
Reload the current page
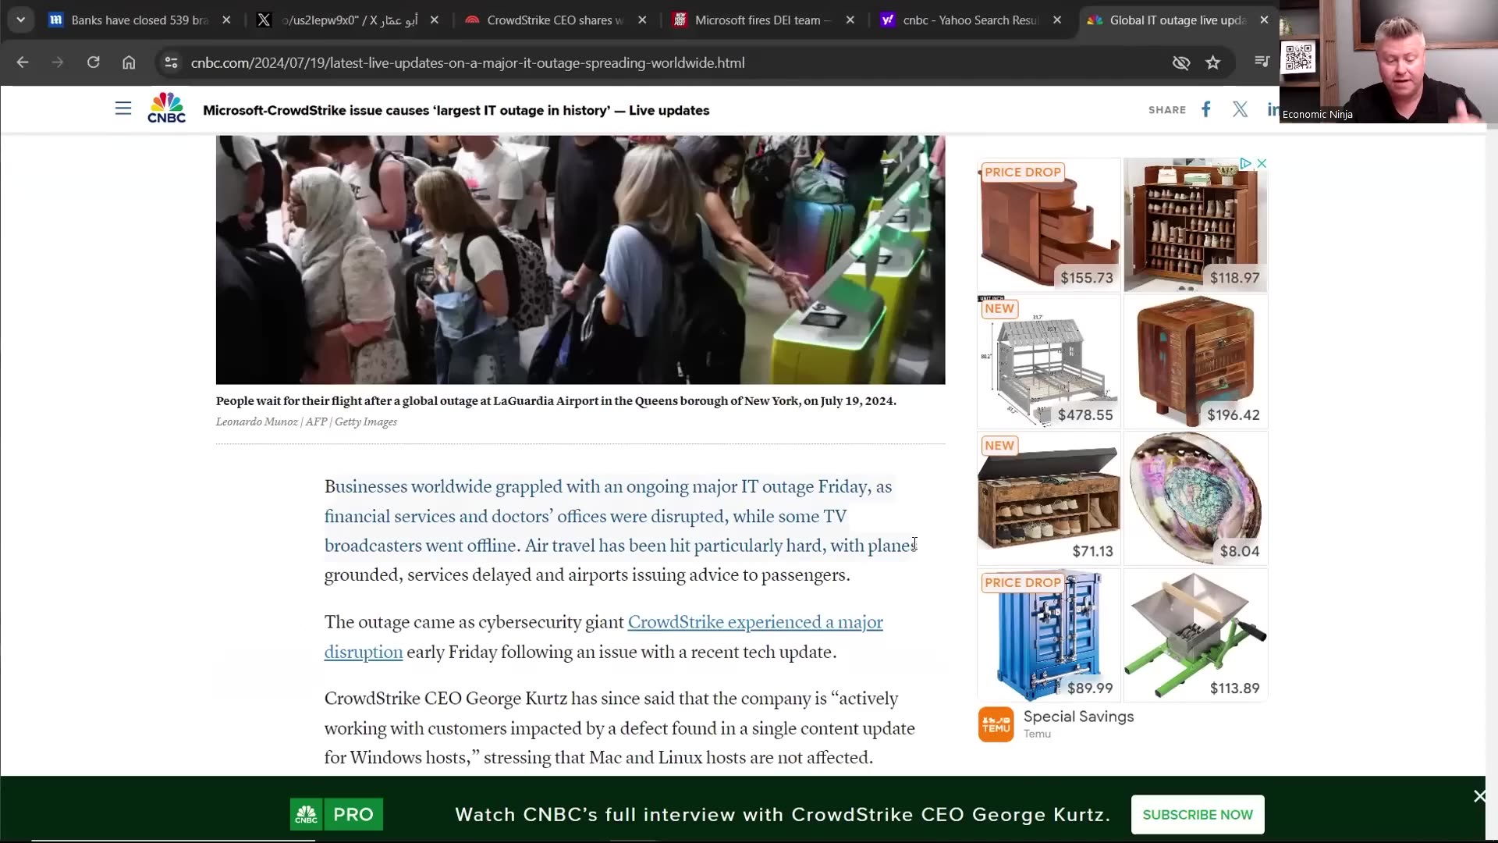pos(93,62)
